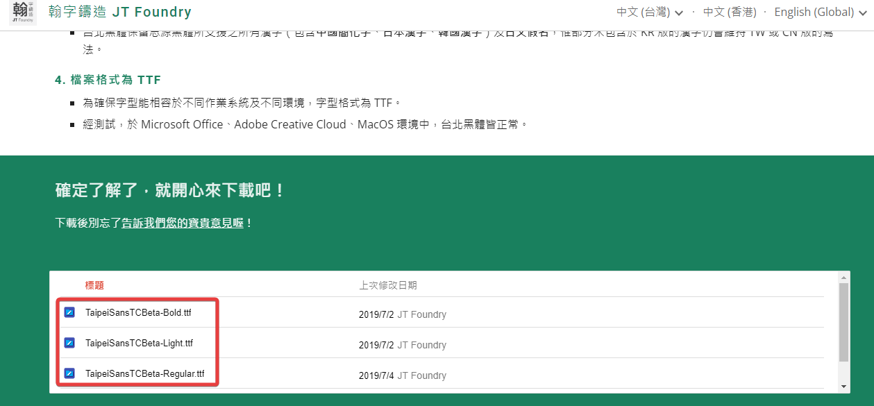
Task: Open the 告訴我們您的寶貴意見喔 feedback link
Action: point(183,223)
